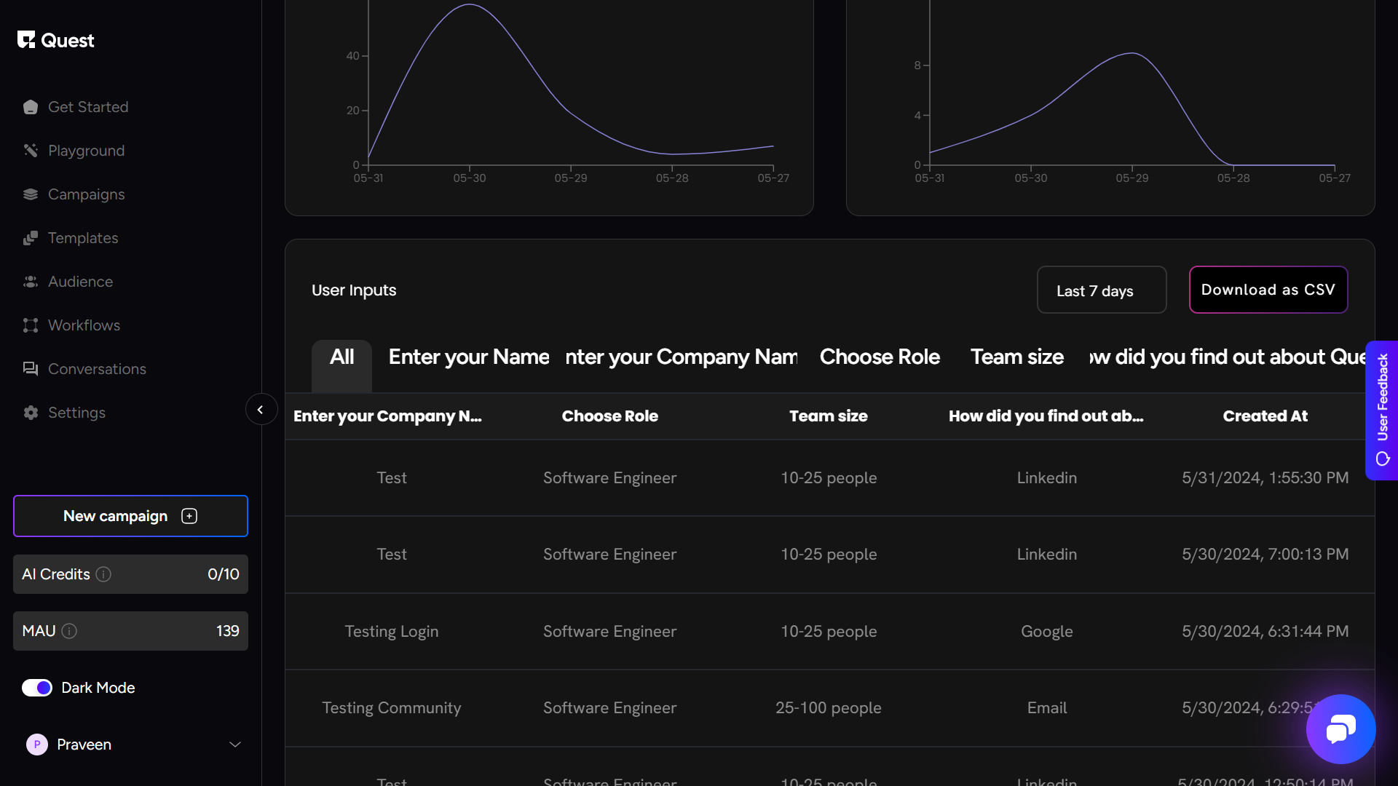Screen dimensions: 1398x786
Task: Click the Workflows nodes icon
Action: (31, 325)
